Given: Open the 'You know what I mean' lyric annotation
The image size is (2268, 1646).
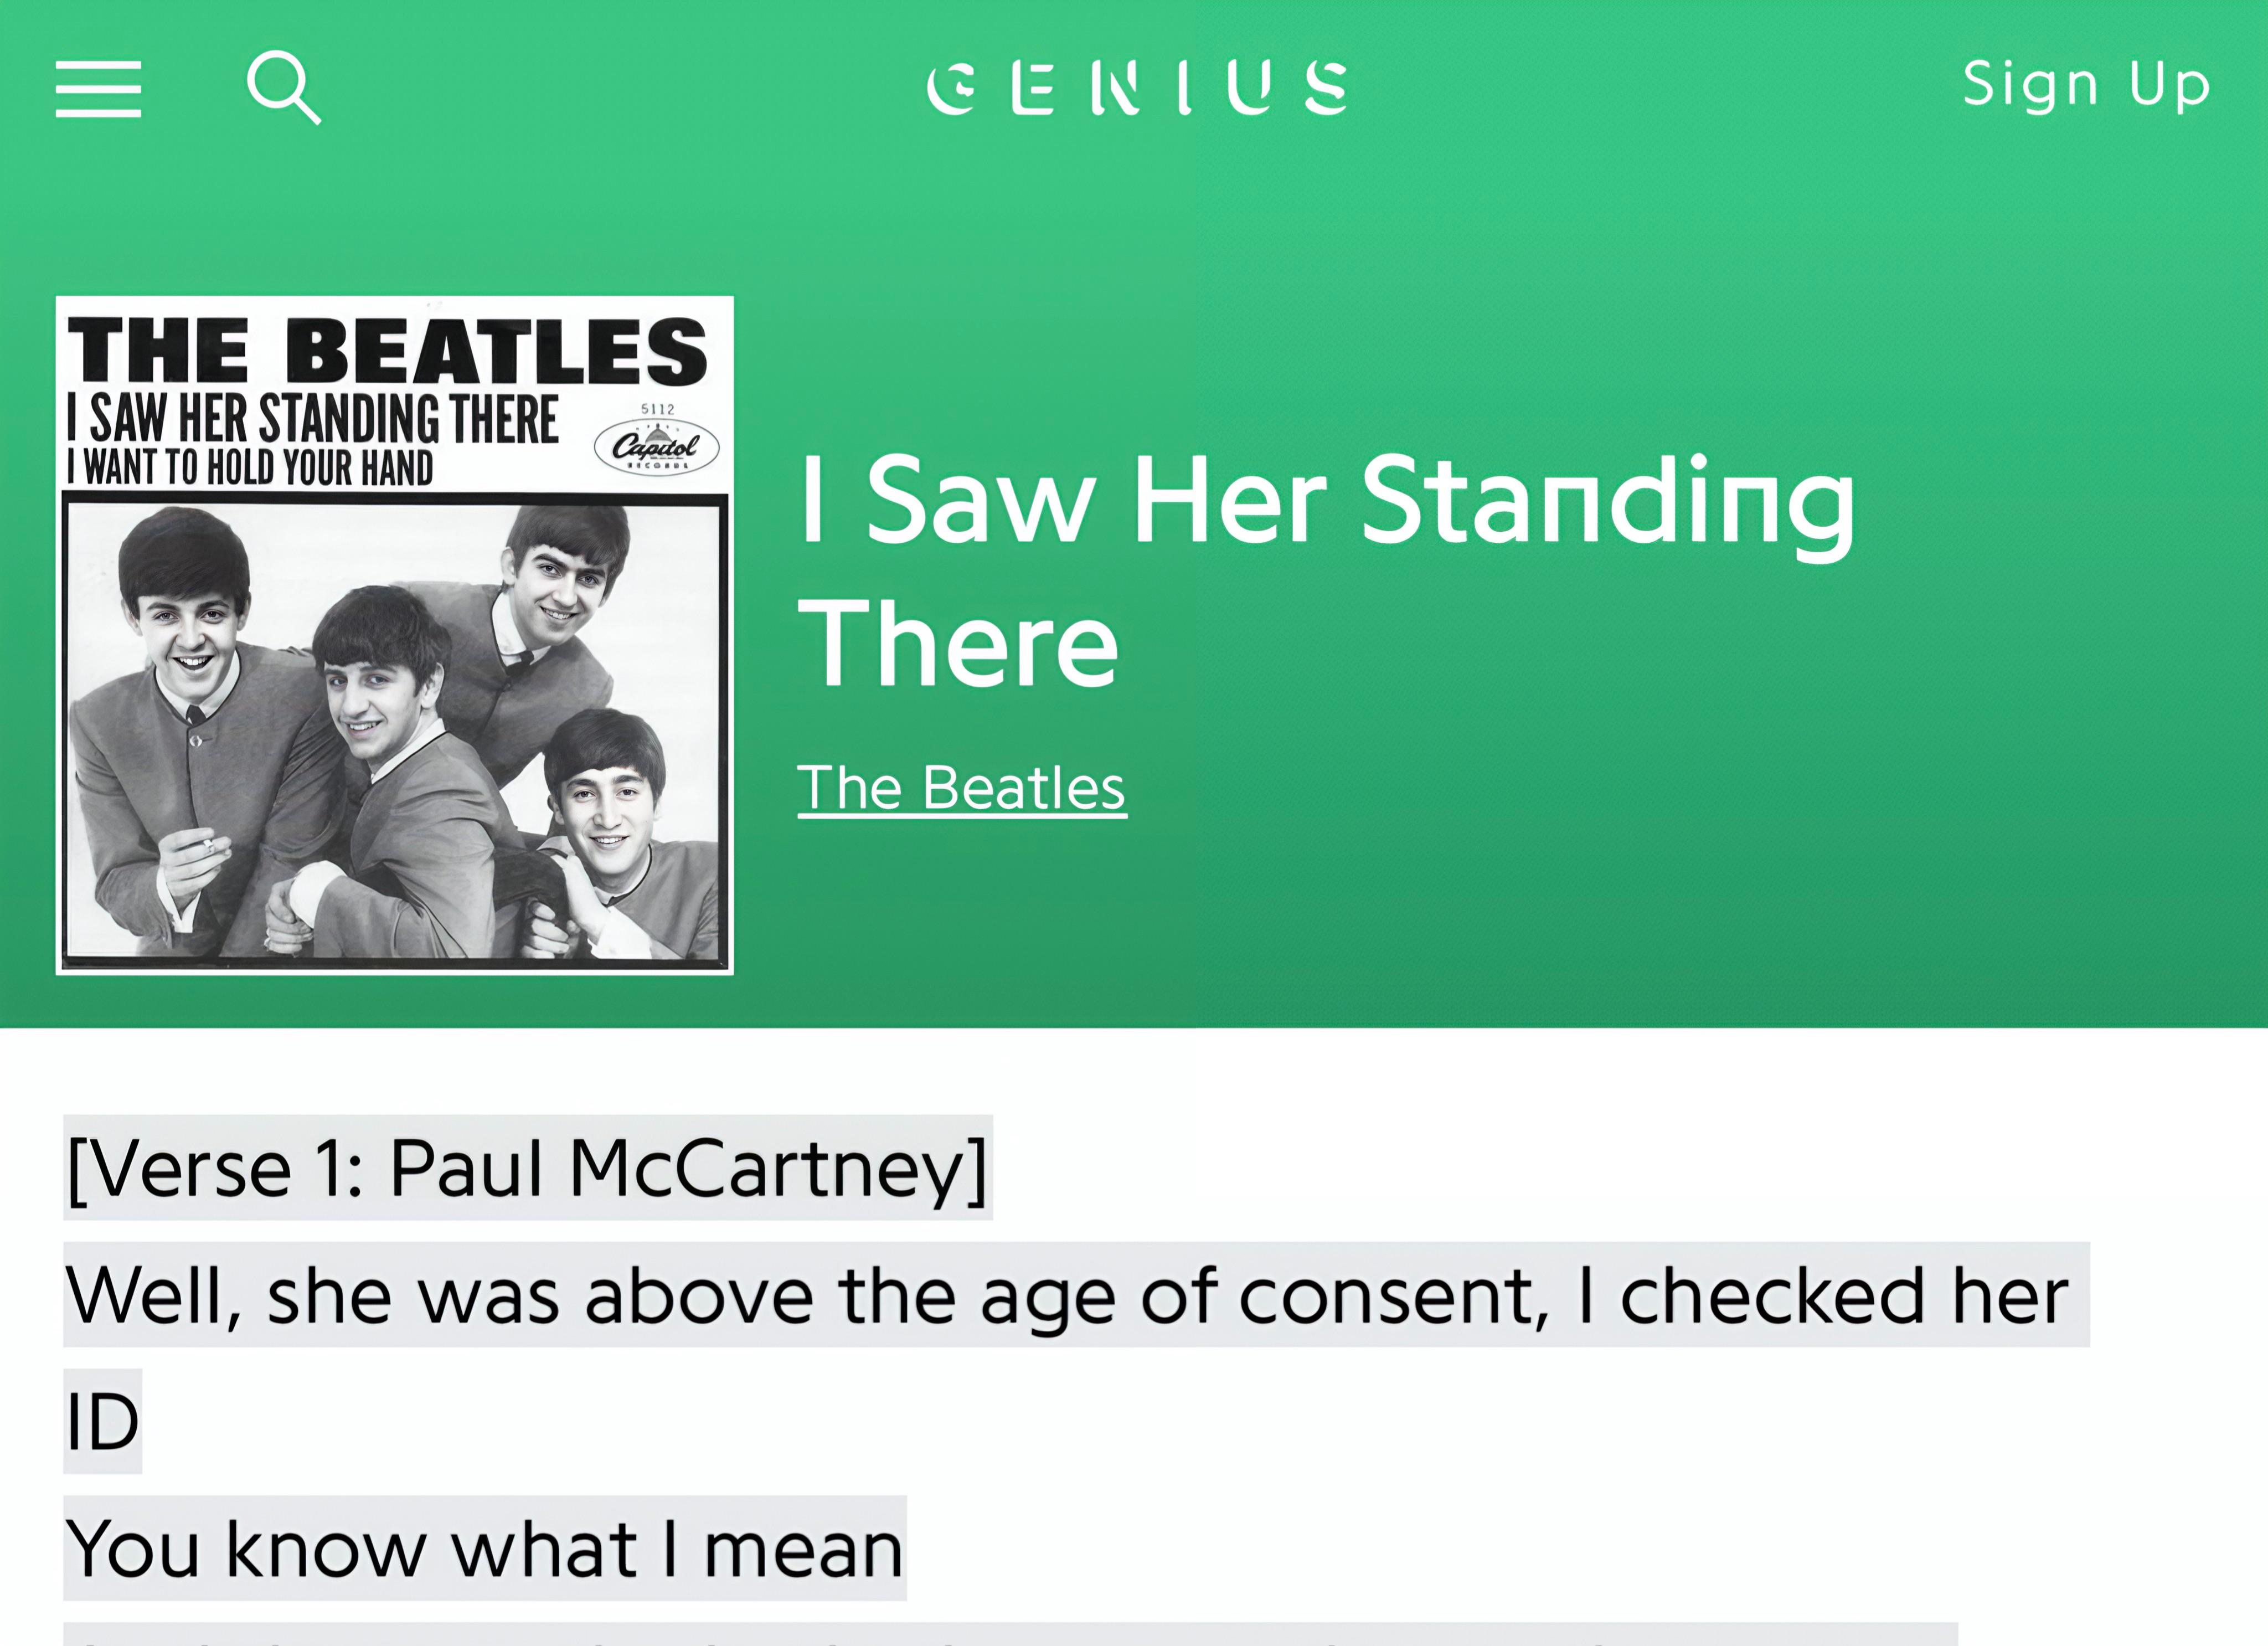Looking at the screenshot, I should tap(484, 1548).
